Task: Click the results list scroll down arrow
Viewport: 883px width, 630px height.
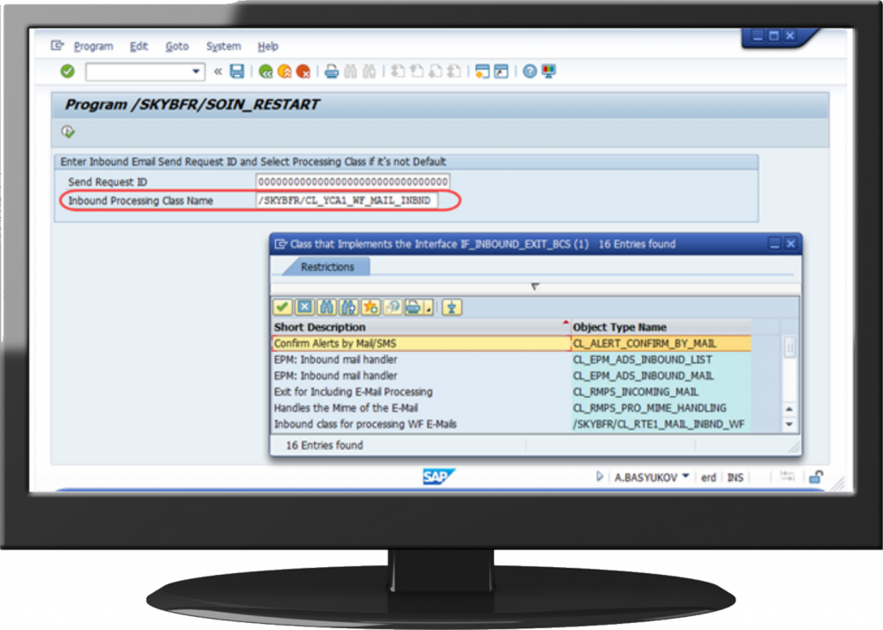Action: click(x=790, y=425)
